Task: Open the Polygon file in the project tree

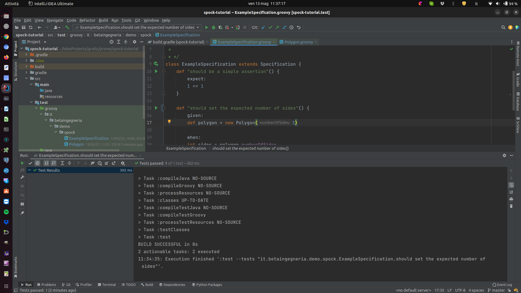Action: click(x=76, y=144)
